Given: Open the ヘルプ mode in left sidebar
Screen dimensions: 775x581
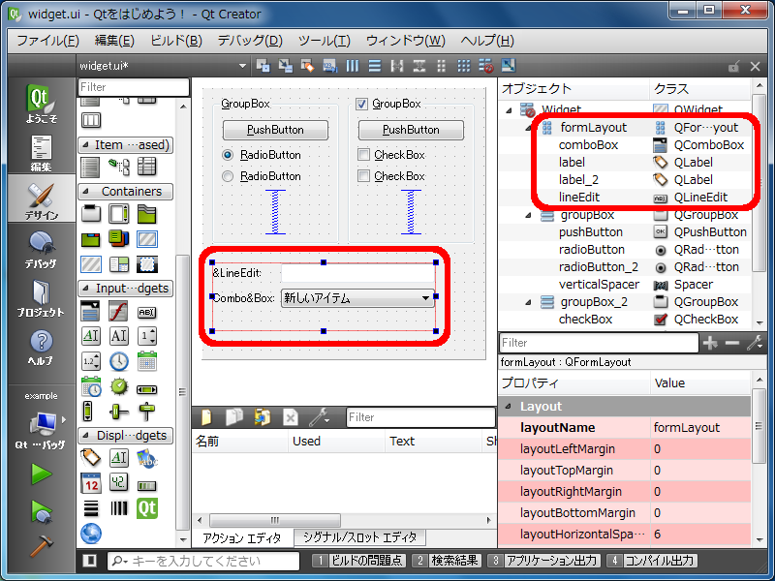Looking at the screenshot, I should click(x=41, y=348).
